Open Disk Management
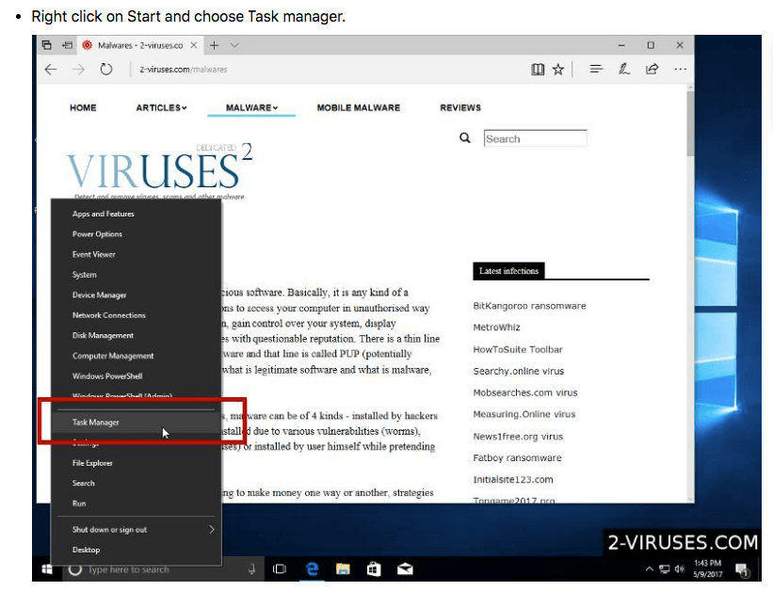This screenshot has width=773, height=591. [137, 335]
